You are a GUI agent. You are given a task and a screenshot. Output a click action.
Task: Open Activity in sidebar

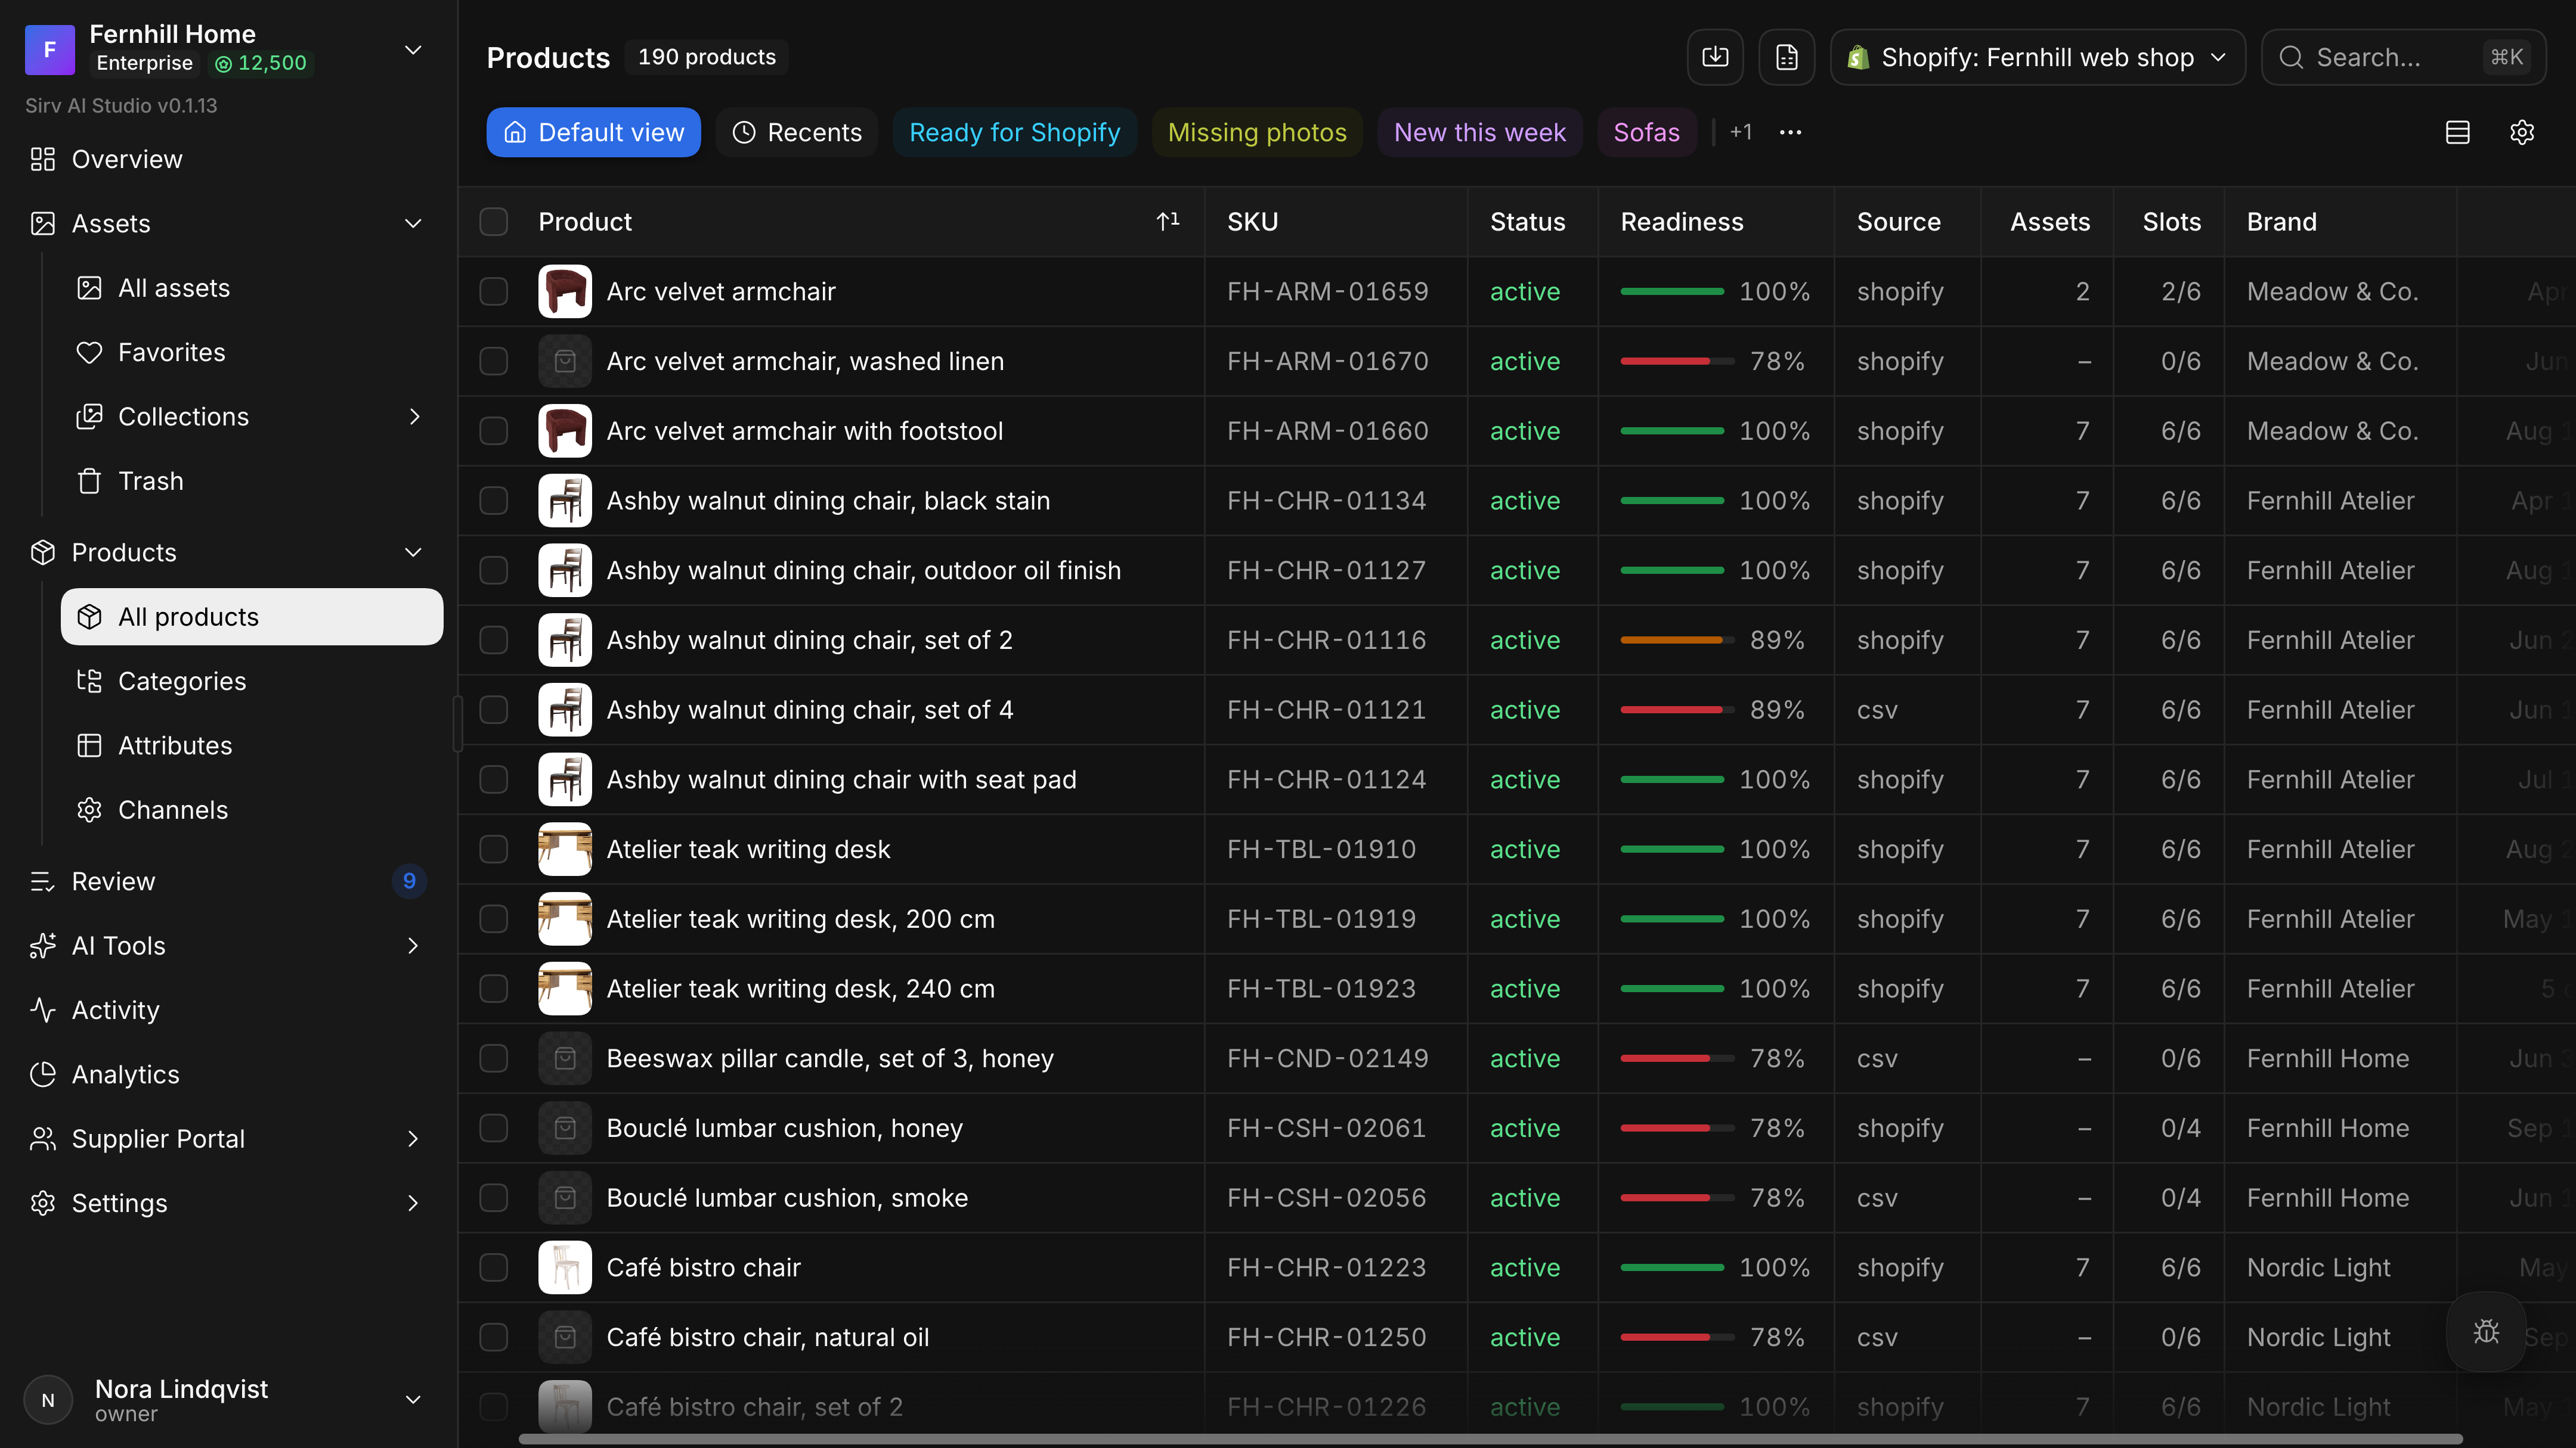[229, 1009]
